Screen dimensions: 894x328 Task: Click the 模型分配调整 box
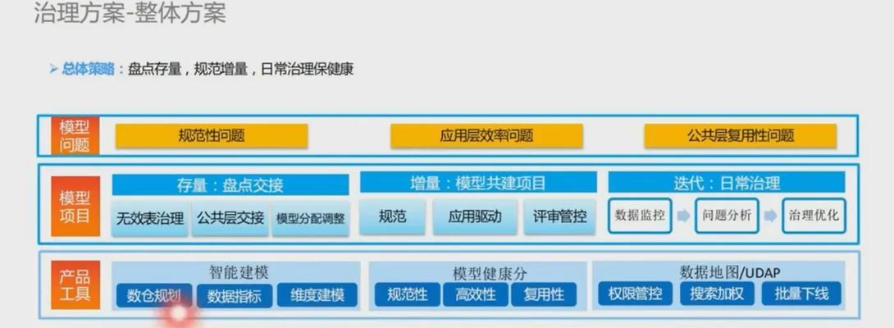pyautogui.click(x=311, y=218)
